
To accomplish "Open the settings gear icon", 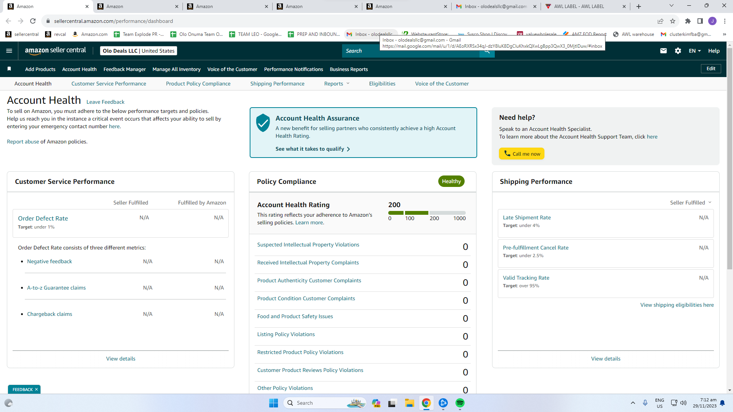I will tap(678, 51).
